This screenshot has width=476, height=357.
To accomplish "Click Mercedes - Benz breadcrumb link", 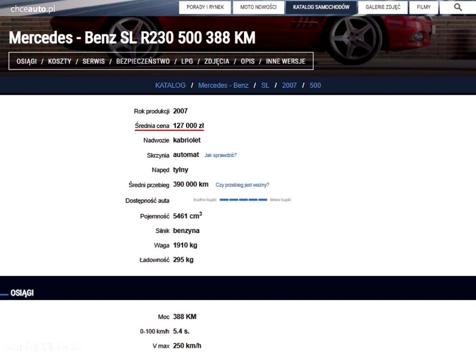I will point(223,85).
